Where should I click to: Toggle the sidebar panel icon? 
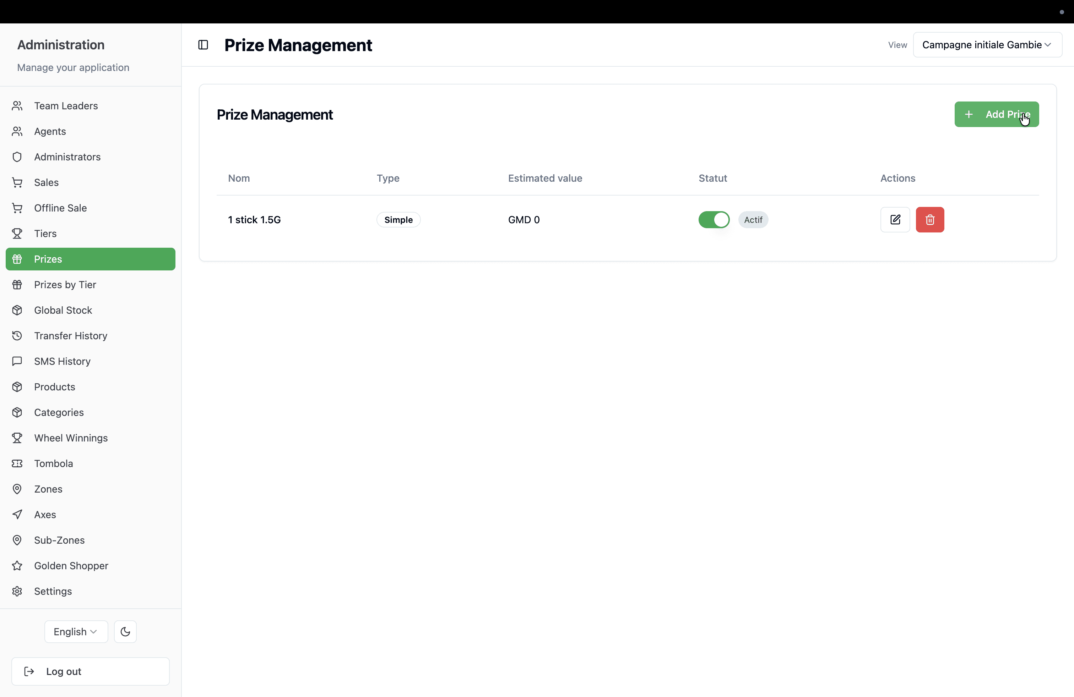(x=203, y=45)
